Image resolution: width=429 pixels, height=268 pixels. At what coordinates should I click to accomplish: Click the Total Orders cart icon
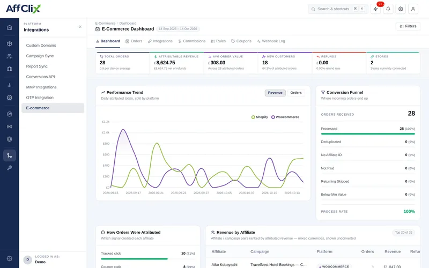pos(101,57)
